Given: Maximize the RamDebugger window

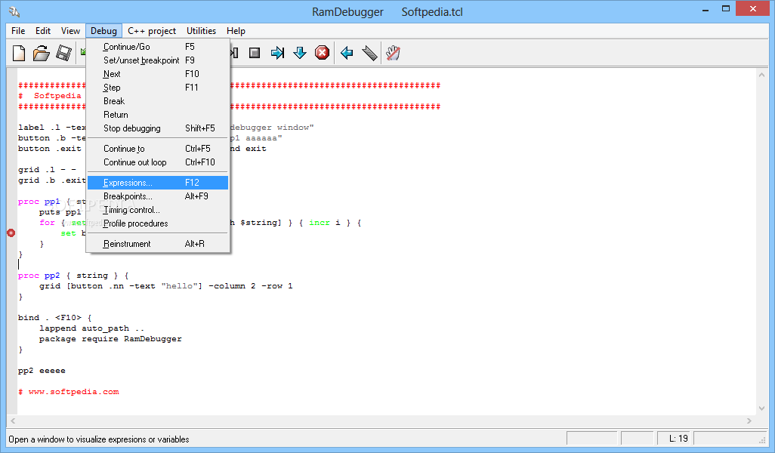Looking at the screenshot, I should pos(726,9).
